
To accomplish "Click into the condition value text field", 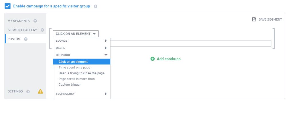I will coord(191,43).
